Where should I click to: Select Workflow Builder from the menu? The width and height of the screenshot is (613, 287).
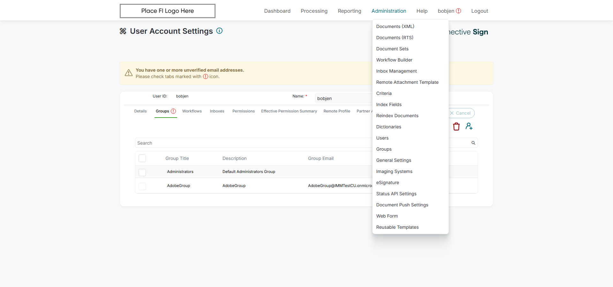(394, 60)
